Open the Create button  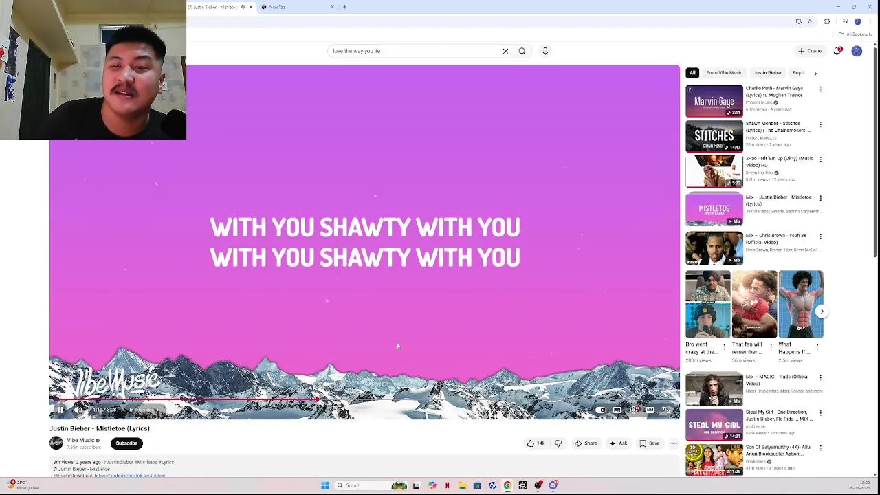[810, 51]
